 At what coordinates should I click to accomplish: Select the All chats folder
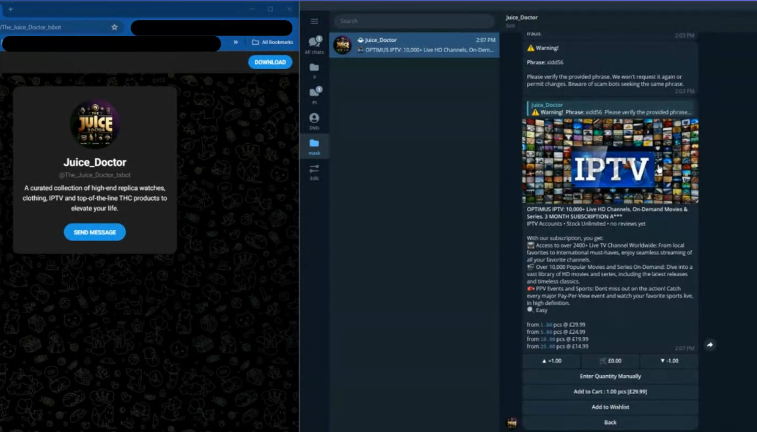314,45
